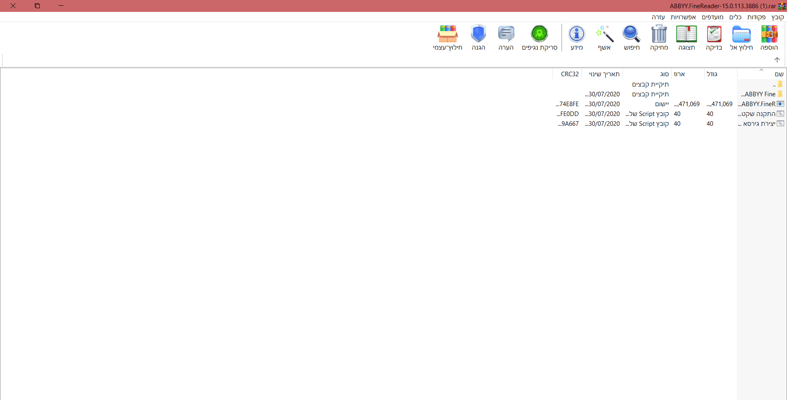This screenshot has width=787, height=400.
Task: Click the מחיקה (Delete) trash icon
Action: [658, 38]
